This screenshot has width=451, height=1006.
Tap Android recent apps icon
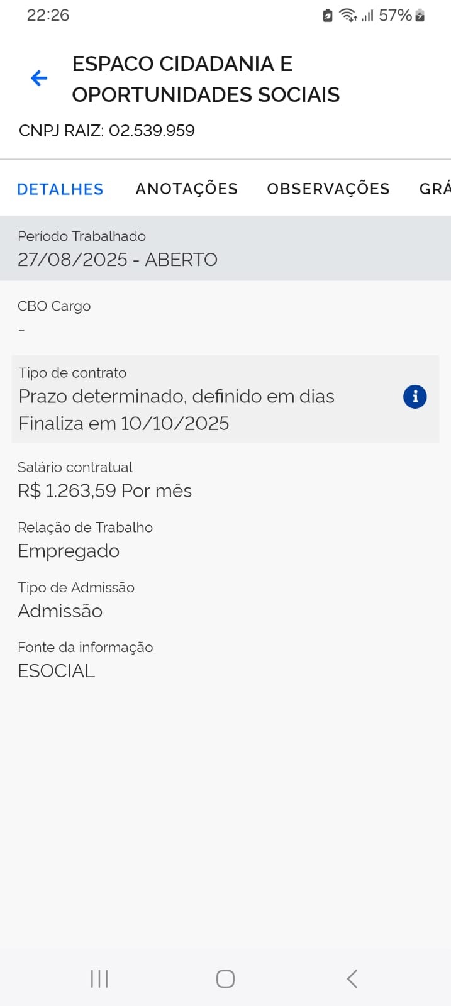pyautogui.click(x=99, y=978)
